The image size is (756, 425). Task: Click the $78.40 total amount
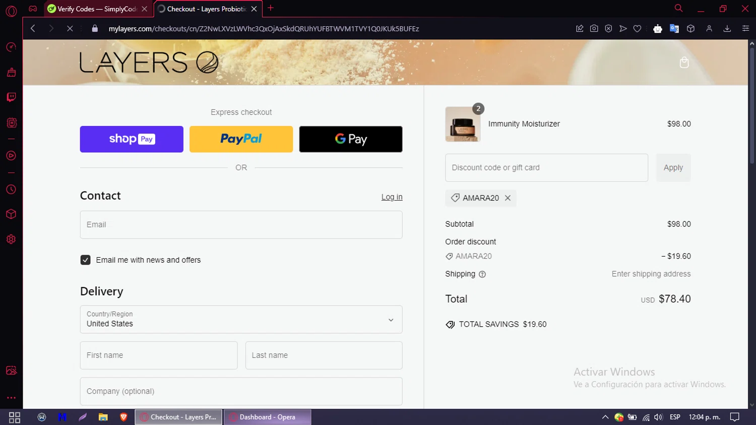click(x=674, y=299)
